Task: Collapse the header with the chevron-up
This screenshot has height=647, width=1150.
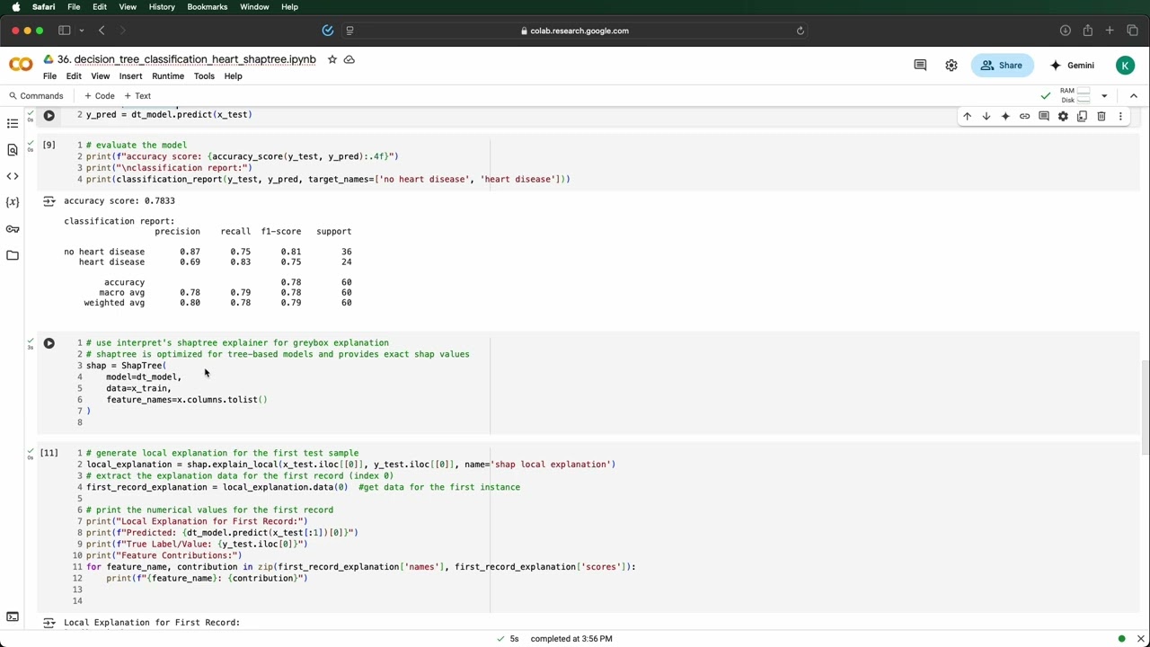Action: point(1133,95)
